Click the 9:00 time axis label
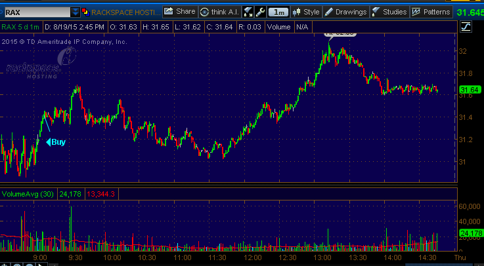This screenshot has height=266, width=484. (40, 257)
